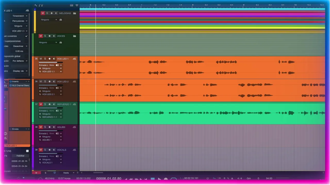Toggle the Mono switch on VOX LED 1
330x185 pixels.
click(x=57, y=65)
